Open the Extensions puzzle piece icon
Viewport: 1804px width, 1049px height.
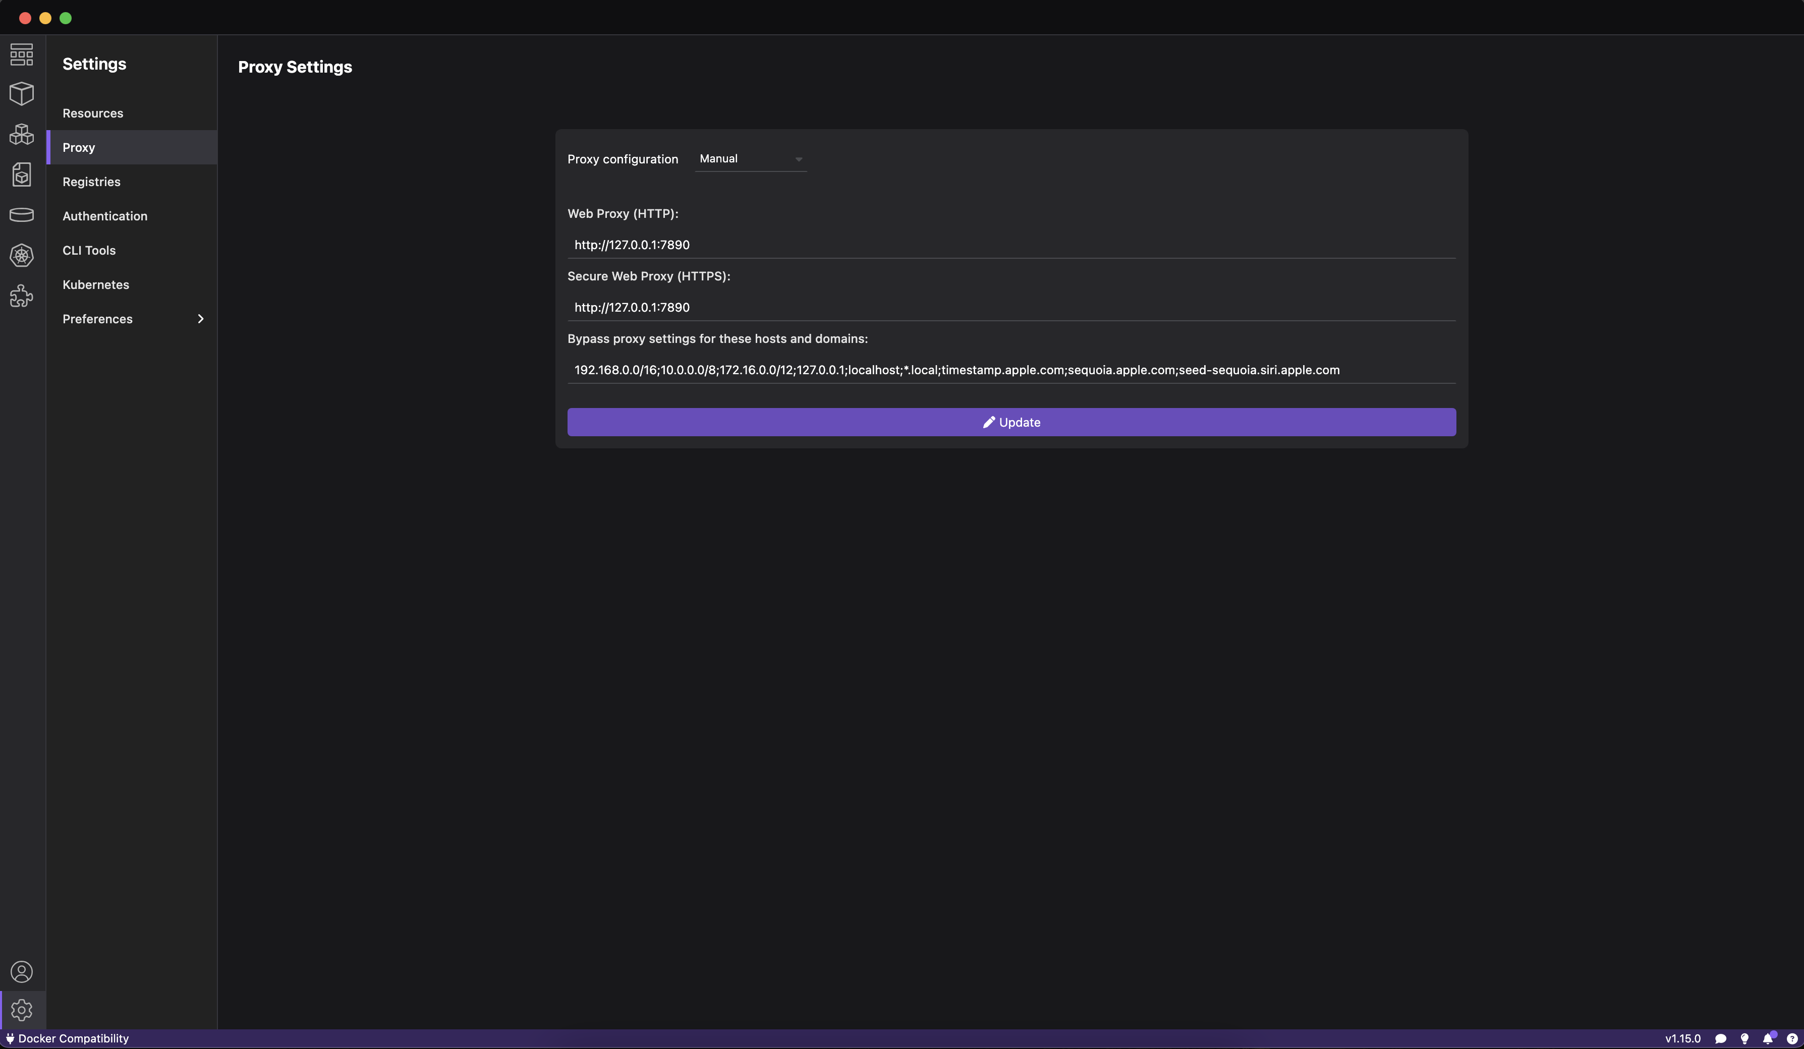point(22,296)
